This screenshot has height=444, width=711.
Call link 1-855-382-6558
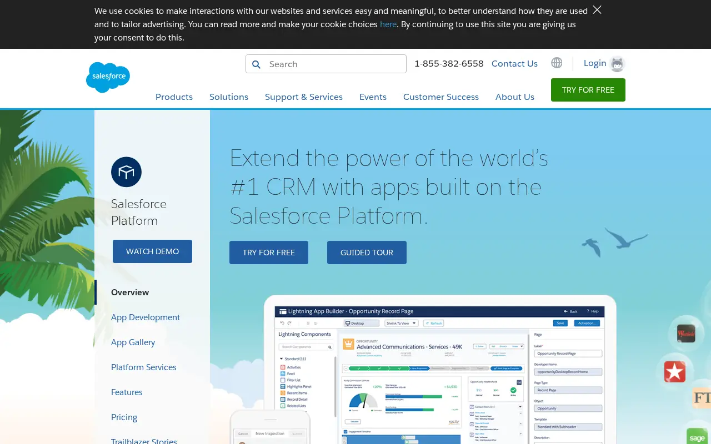click(449, 63)
